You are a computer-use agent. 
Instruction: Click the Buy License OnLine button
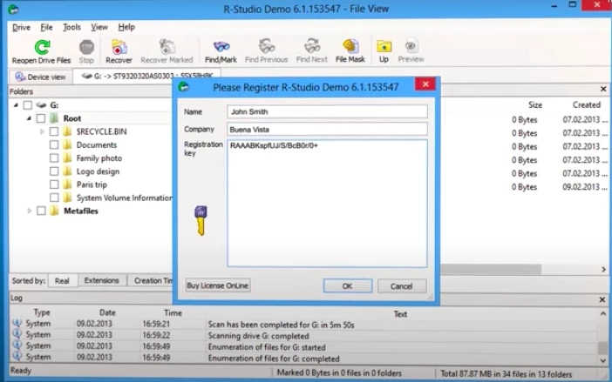click(218, 285)
